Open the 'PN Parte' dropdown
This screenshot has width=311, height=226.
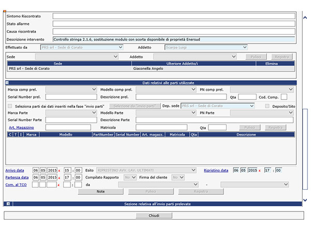262,112
